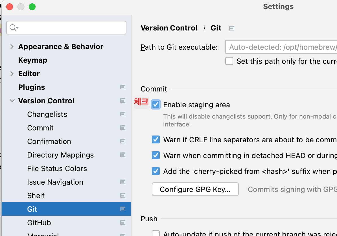Focus the settings search field
The height and width of the screenshot is (236, 337).
pos(66,27)
